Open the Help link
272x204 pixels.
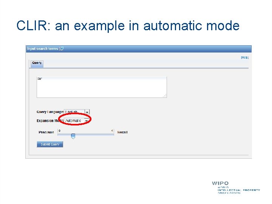tap(245, 57)
